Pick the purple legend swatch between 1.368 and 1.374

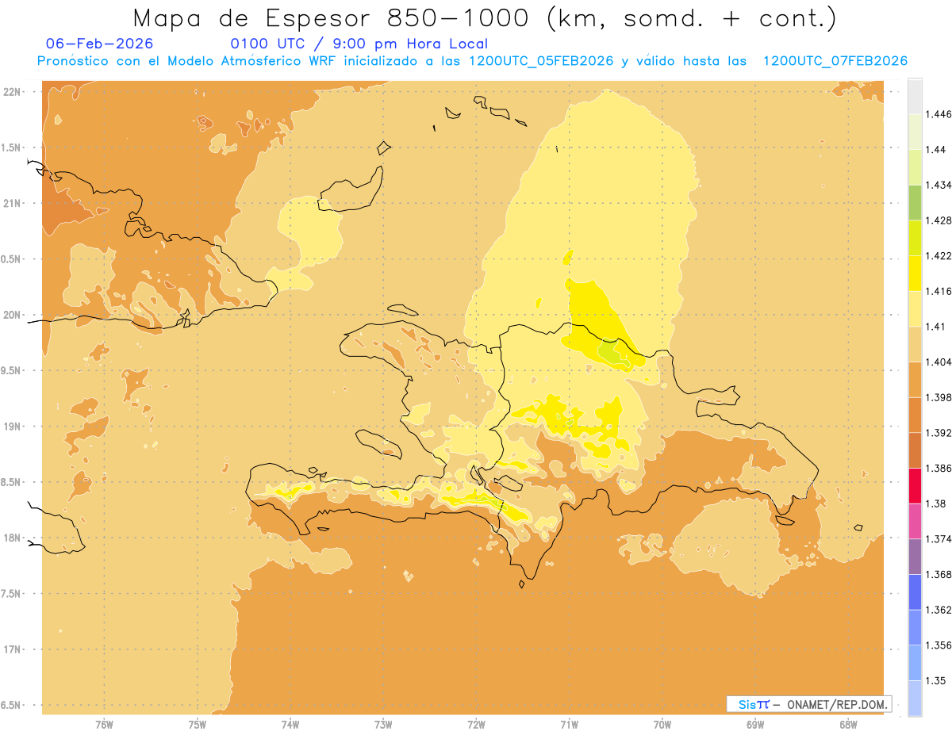915,557
